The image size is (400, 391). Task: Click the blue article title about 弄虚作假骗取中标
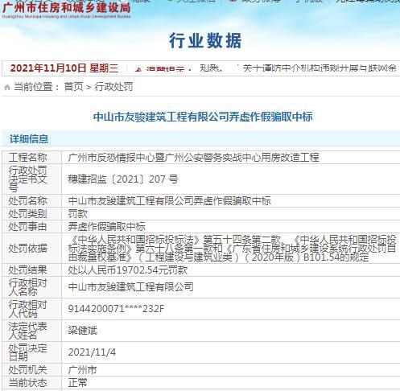click(203, 117)
